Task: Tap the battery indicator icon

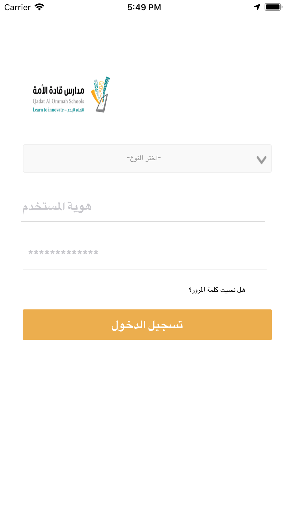Action: click(x=273, y=7)
